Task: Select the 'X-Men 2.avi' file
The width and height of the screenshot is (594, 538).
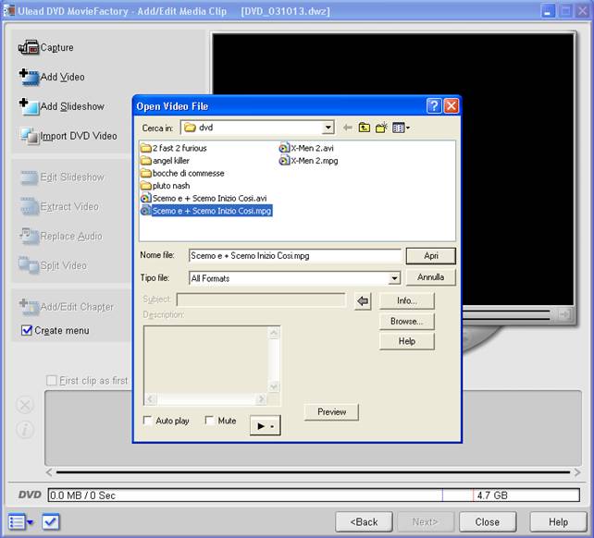Action: [306, 148]
